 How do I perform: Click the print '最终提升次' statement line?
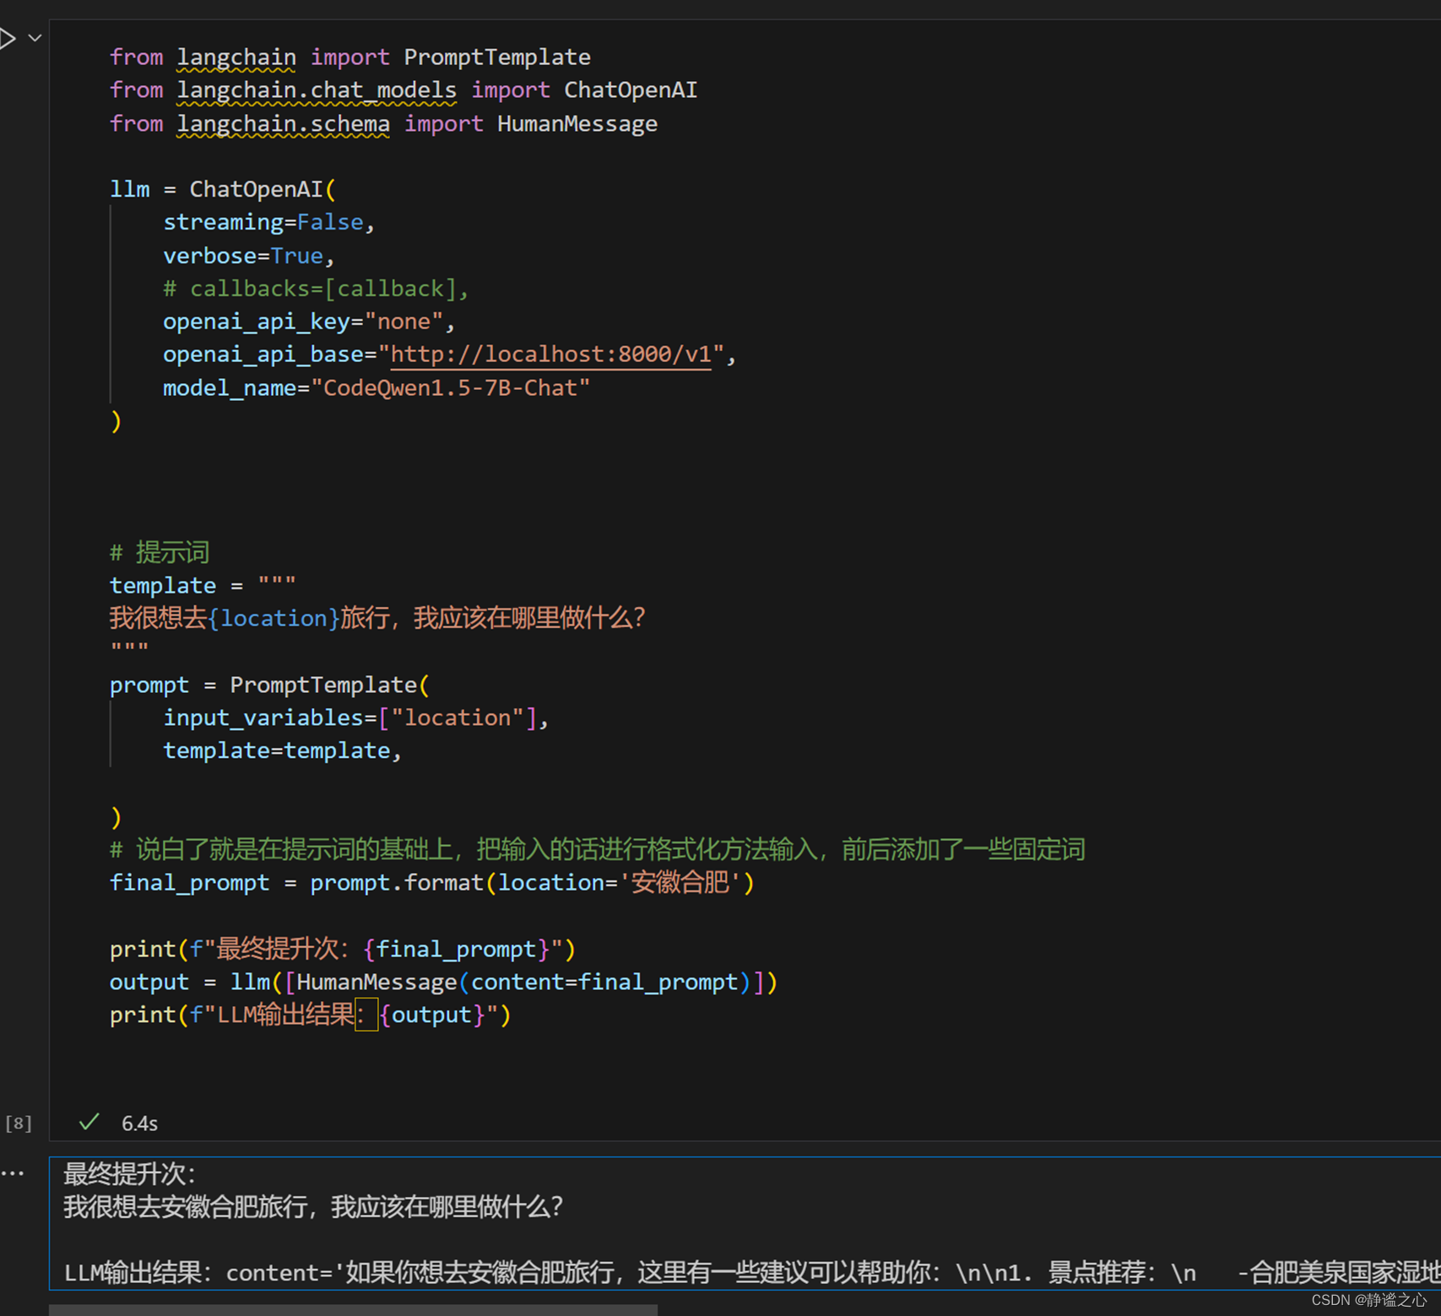343,950
